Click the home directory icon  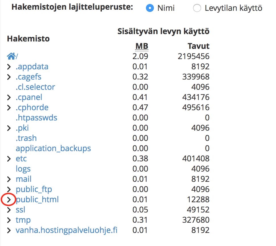[11, 56]
